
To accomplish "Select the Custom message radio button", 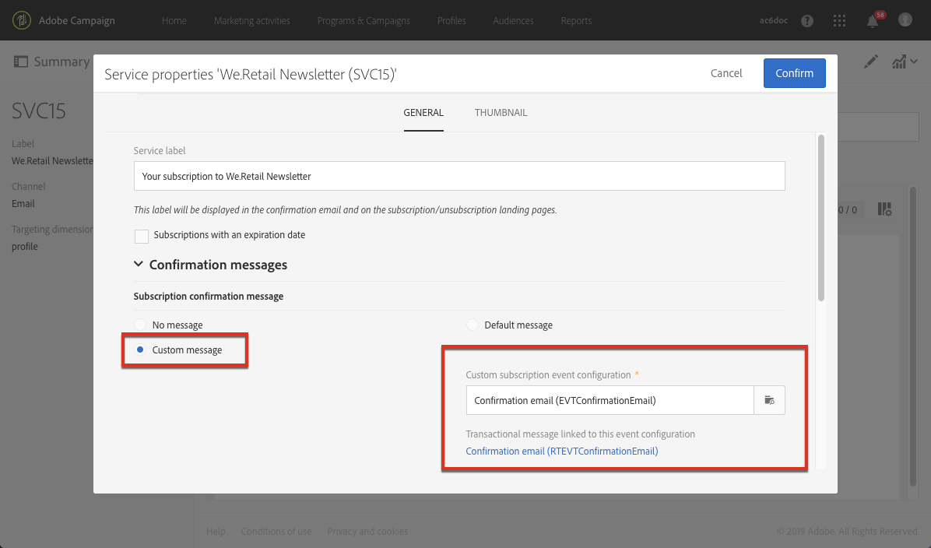I will coord(140,350).
